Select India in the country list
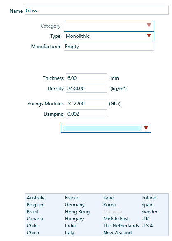The height and width of the screenshot is (241, 172). 70,226
